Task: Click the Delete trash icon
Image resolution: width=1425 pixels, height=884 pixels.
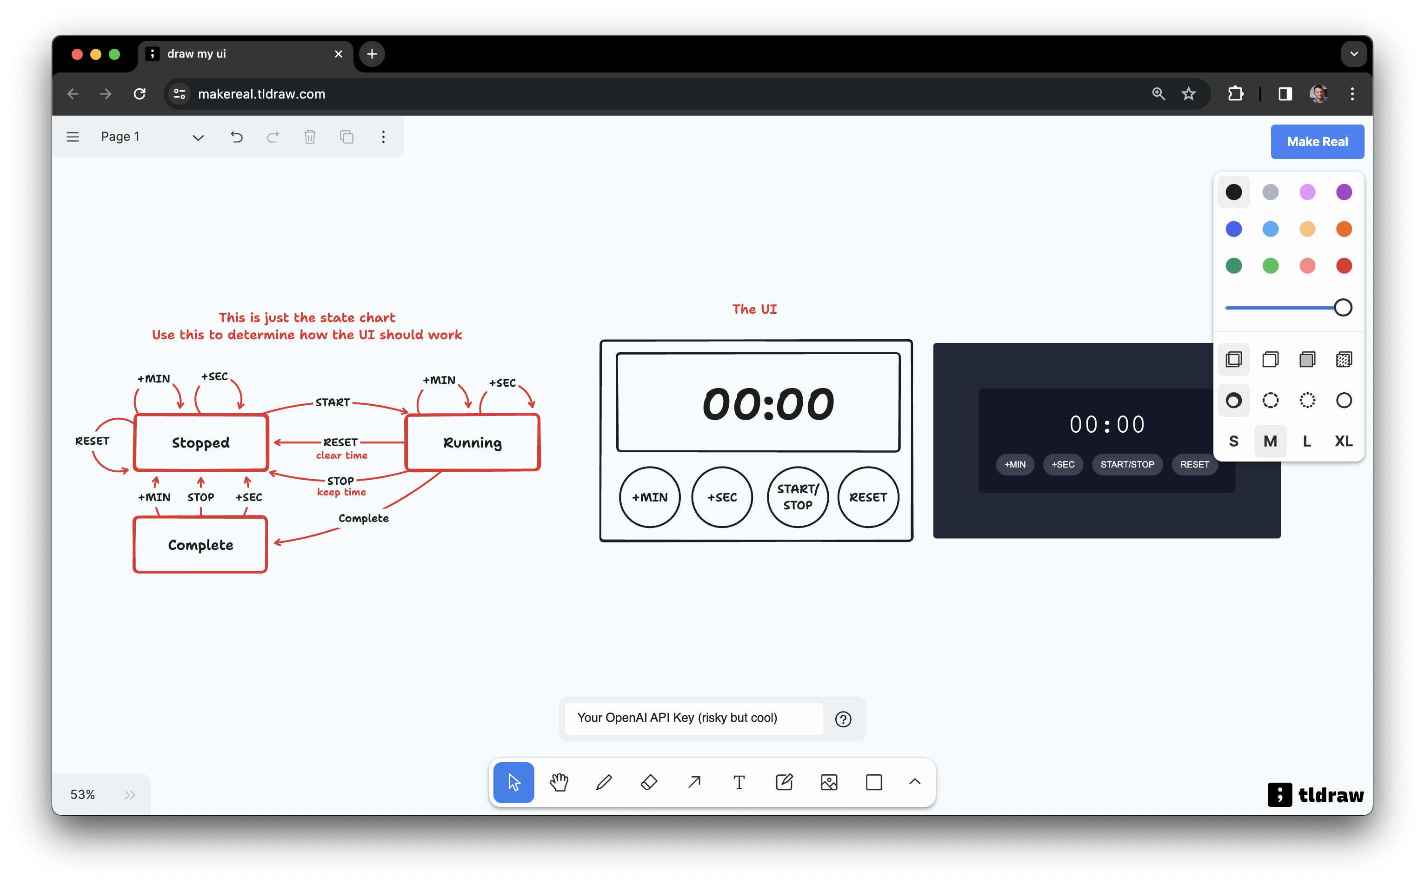Action: (x=310, y=137)
